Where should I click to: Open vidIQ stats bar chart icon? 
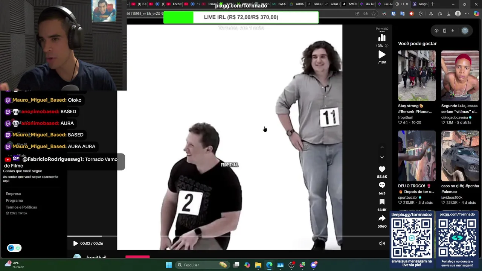(382, 38)
